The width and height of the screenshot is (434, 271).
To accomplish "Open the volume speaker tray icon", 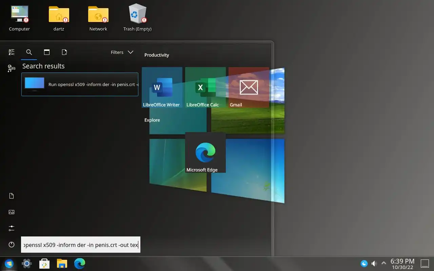I will pos(374,264).
